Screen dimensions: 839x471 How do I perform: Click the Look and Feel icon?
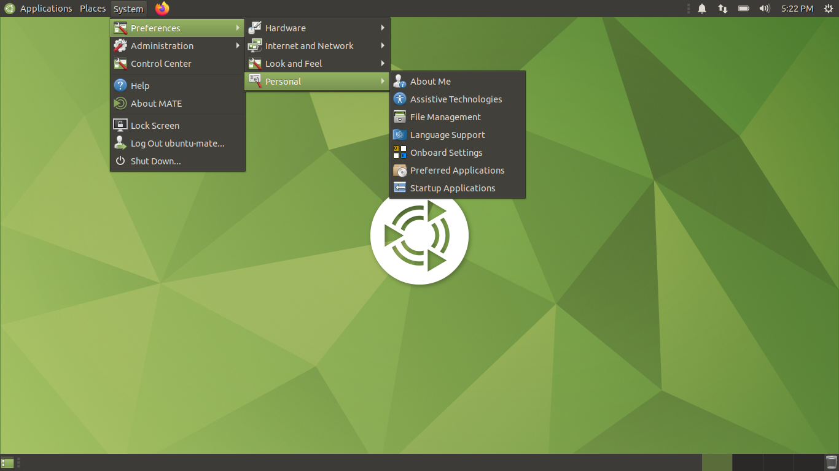point(255,64)
